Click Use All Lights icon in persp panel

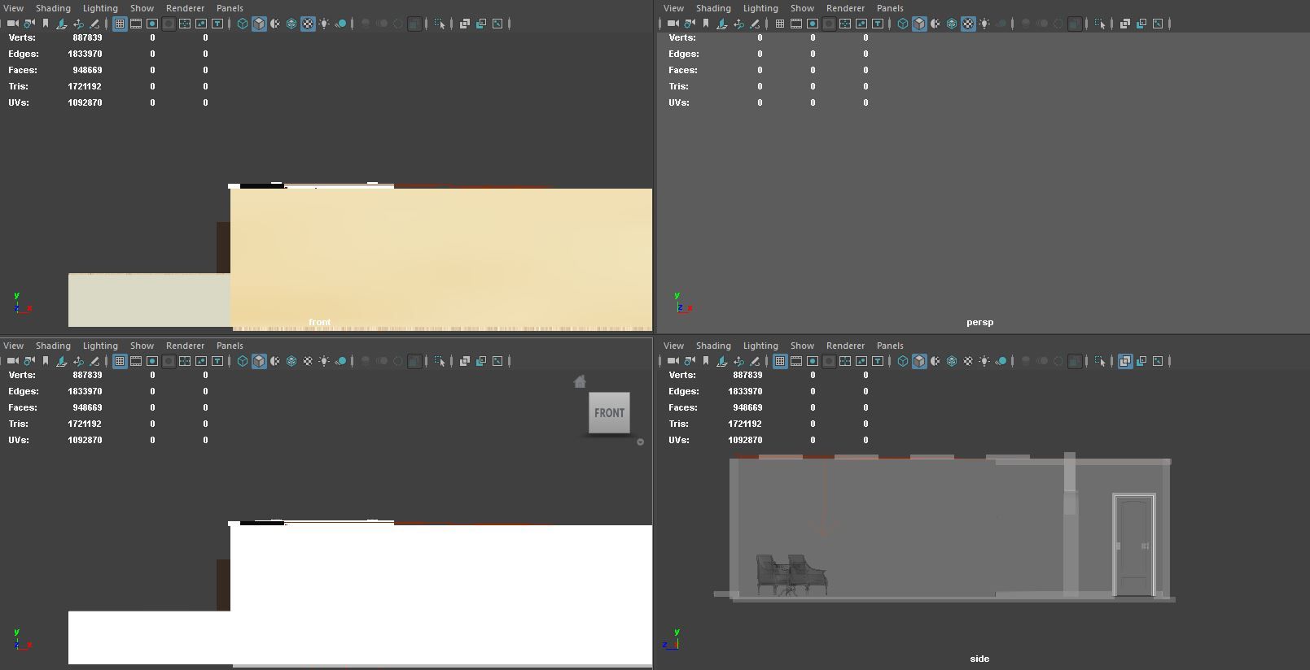click(x=984, y=24)
